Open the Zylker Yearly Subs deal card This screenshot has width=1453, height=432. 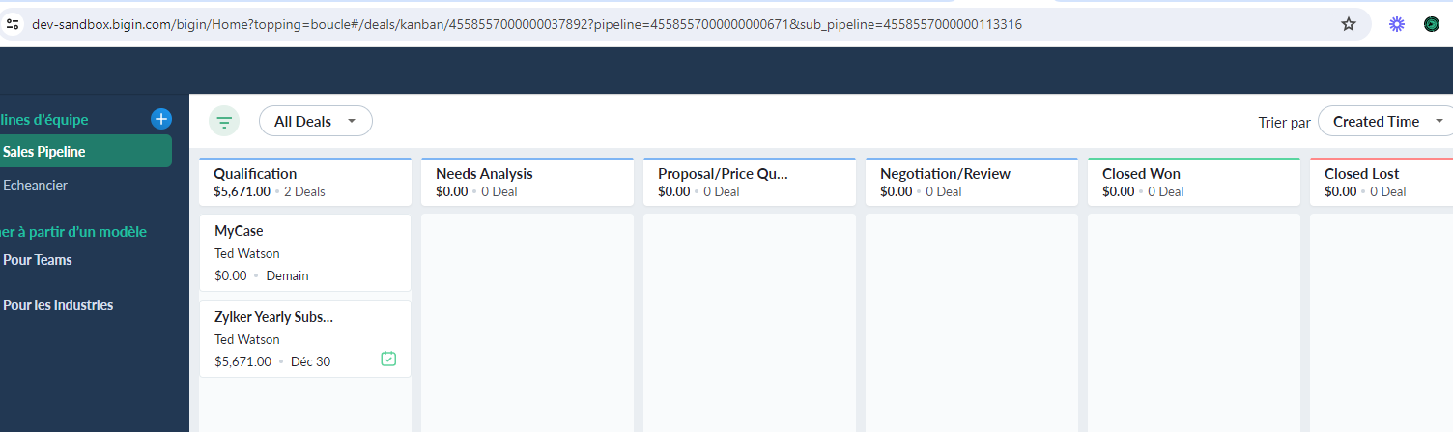[x=305, y=338]
